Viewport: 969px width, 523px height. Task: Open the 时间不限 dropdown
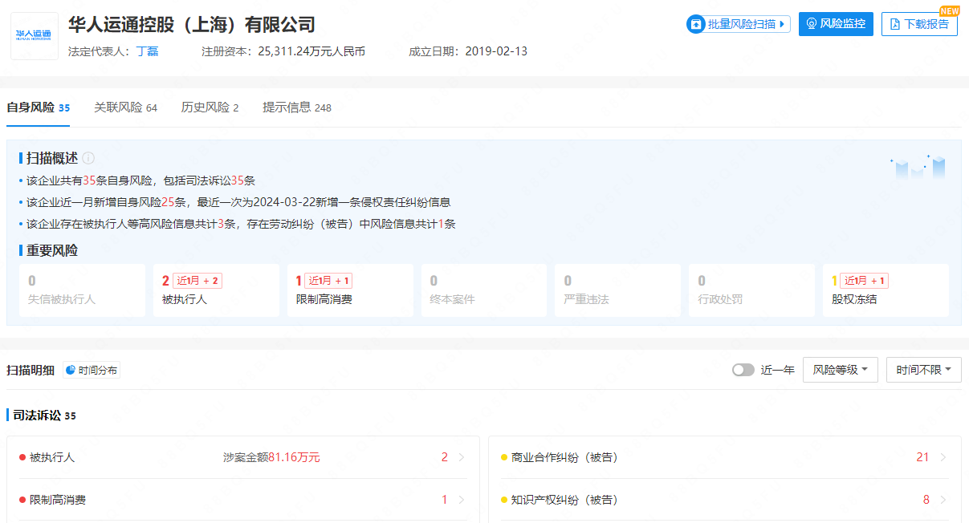point(924,370)
